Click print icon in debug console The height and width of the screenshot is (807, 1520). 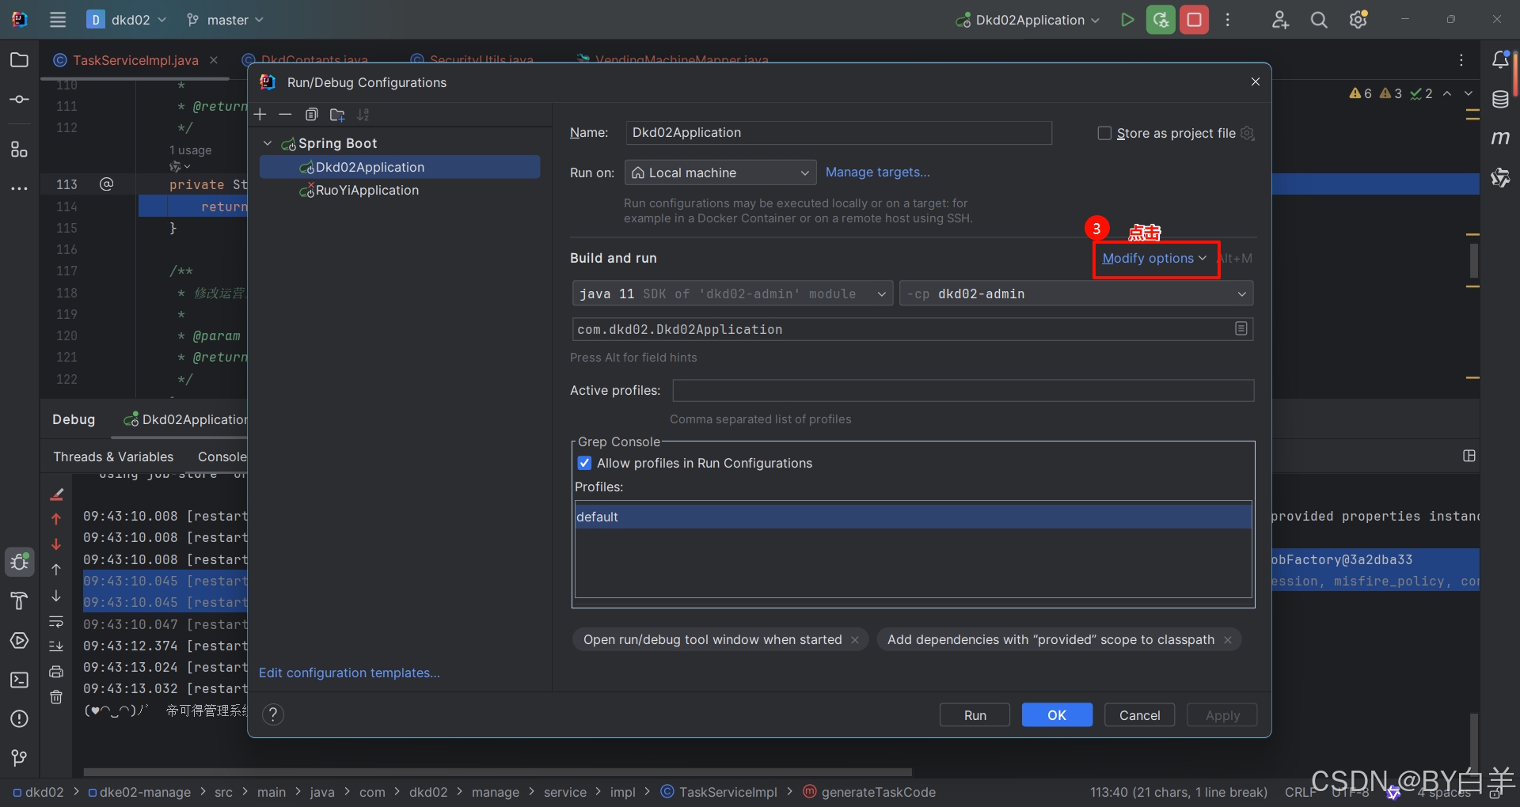point(56,672)
